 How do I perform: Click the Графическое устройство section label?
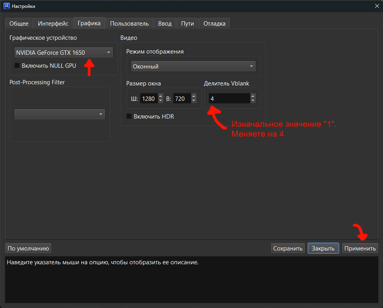coord(43,38)
